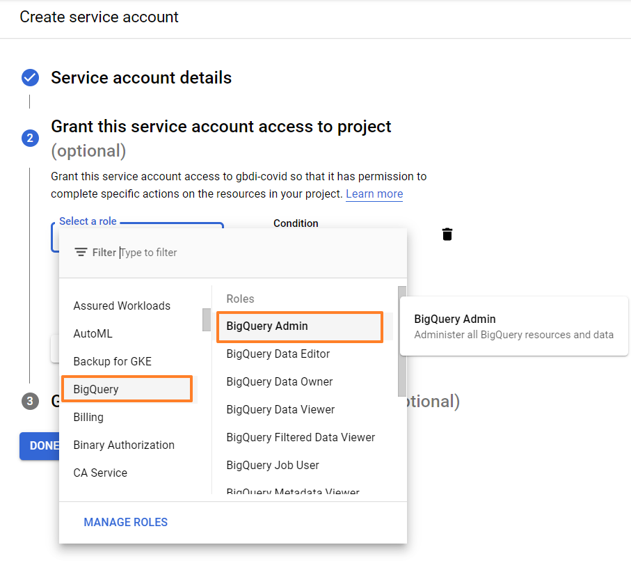Select the BigQuery Data Editor role
The width and height of the screenshot is (631, 570).
tap(278, 354)
